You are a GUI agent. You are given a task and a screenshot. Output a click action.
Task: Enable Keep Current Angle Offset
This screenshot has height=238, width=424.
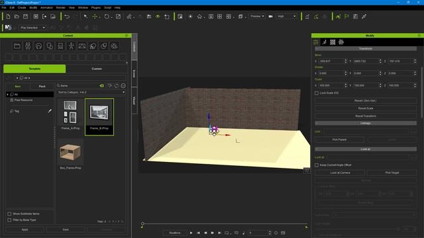point(317,165)
